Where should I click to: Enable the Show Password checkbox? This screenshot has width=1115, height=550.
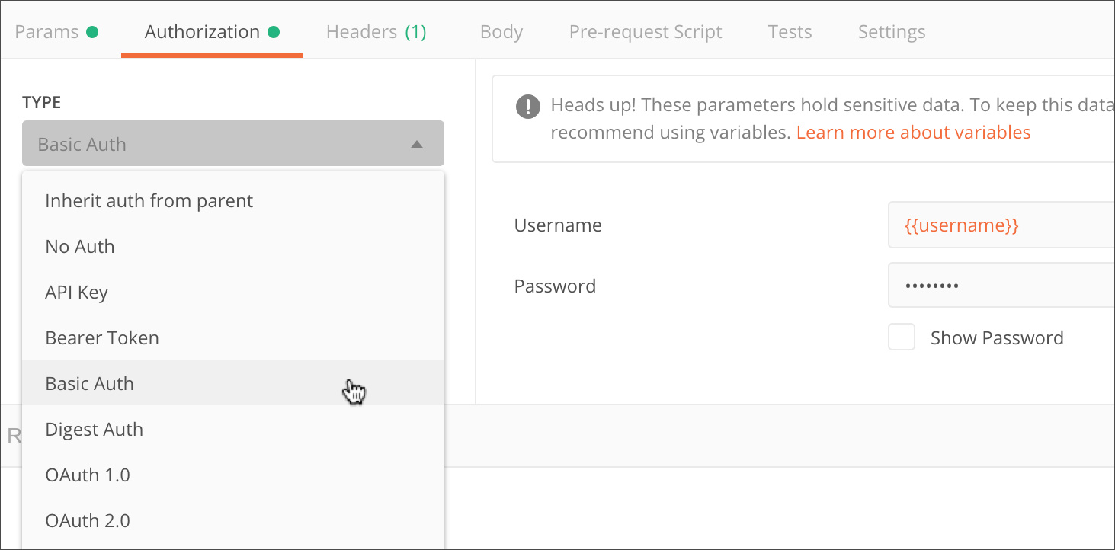[x=901, y=337]
